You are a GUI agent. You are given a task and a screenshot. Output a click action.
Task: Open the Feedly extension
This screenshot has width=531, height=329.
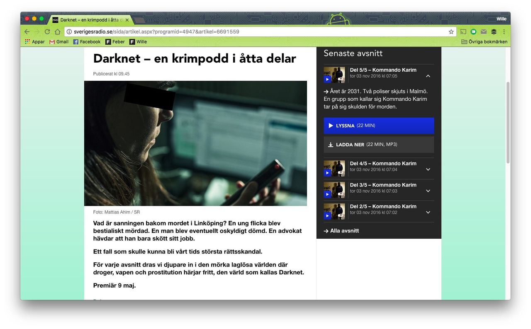click(x=493, y=31)
